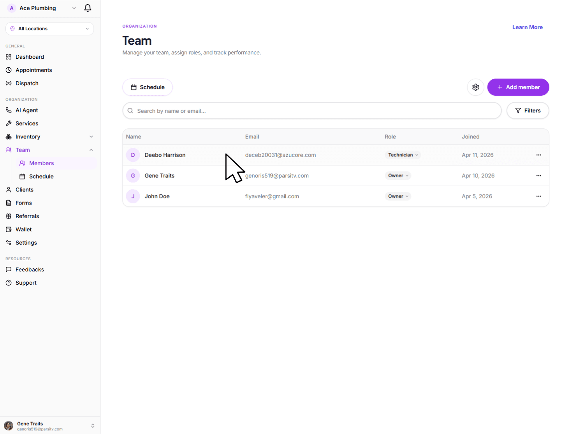The width and height of the screenshot is (570, 434).
Task: Open the AI Agent section
Action: coord(26,110)
